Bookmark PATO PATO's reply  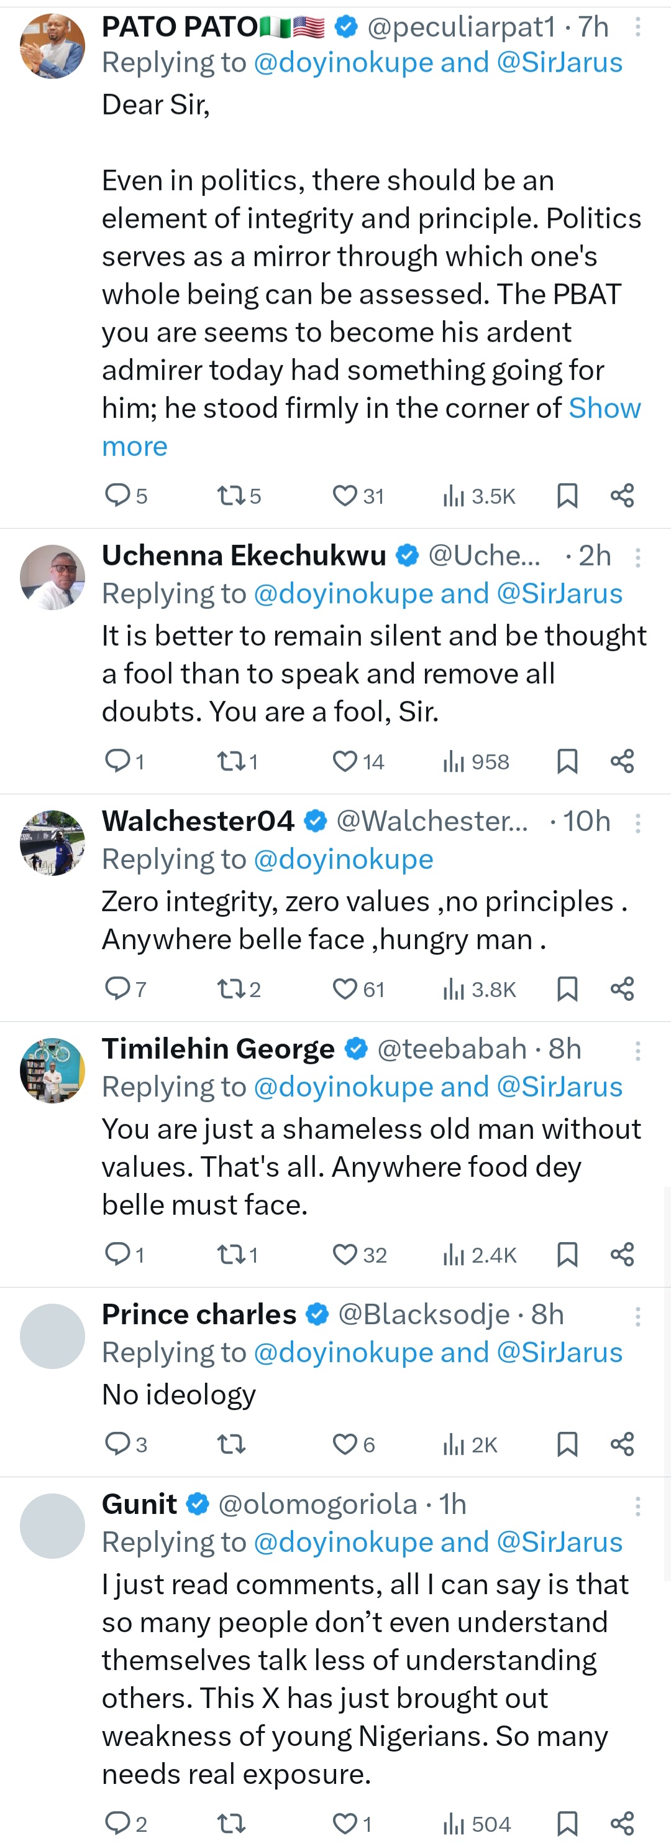(x=567, y=496)
